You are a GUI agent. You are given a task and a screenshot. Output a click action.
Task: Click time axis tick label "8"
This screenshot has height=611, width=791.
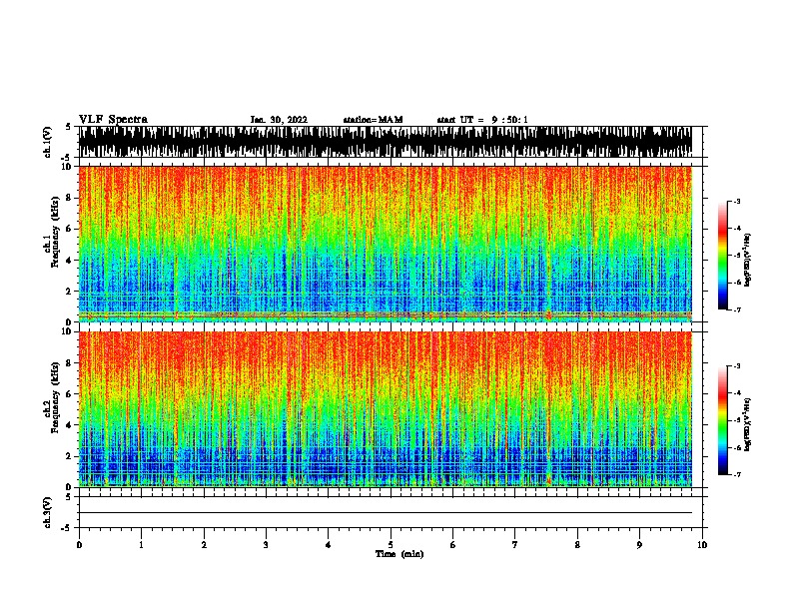[577, 545]
